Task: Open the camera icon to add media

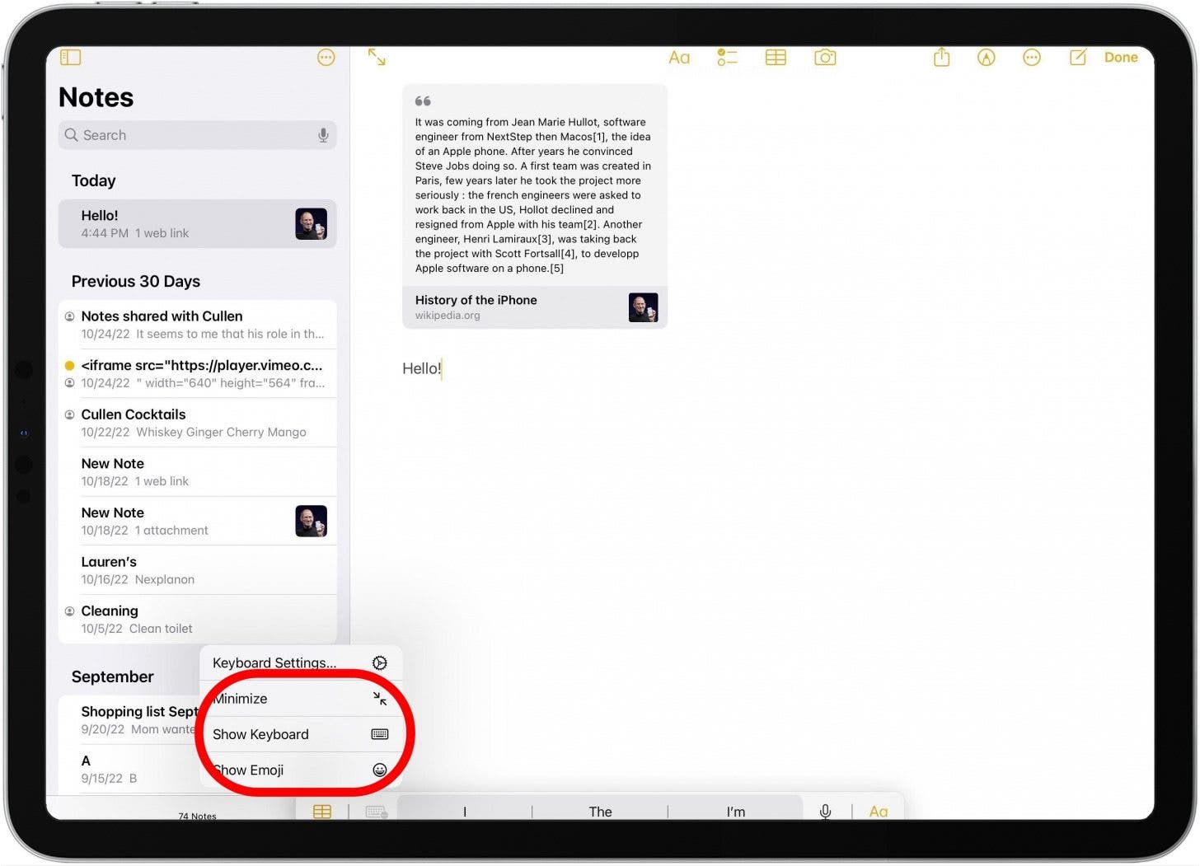Action: 825,57
